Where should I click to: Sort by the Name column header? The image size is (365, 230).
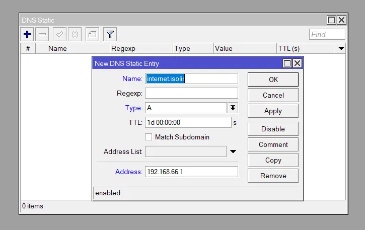pos(78,49)
